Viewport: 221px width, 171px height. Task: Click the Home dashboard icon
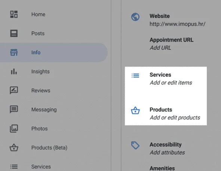click(14, 14)
